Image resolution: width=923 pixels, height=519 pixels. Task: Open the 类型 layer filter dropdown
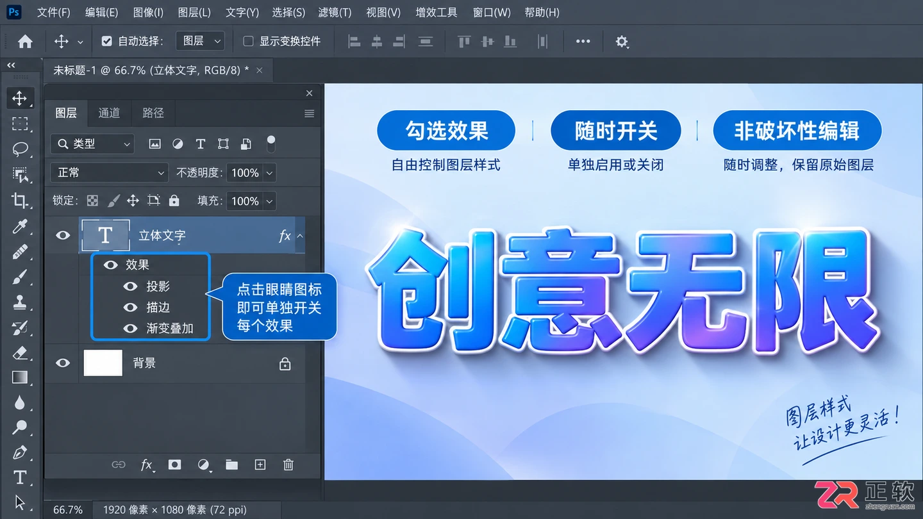[x=92, y=144]
